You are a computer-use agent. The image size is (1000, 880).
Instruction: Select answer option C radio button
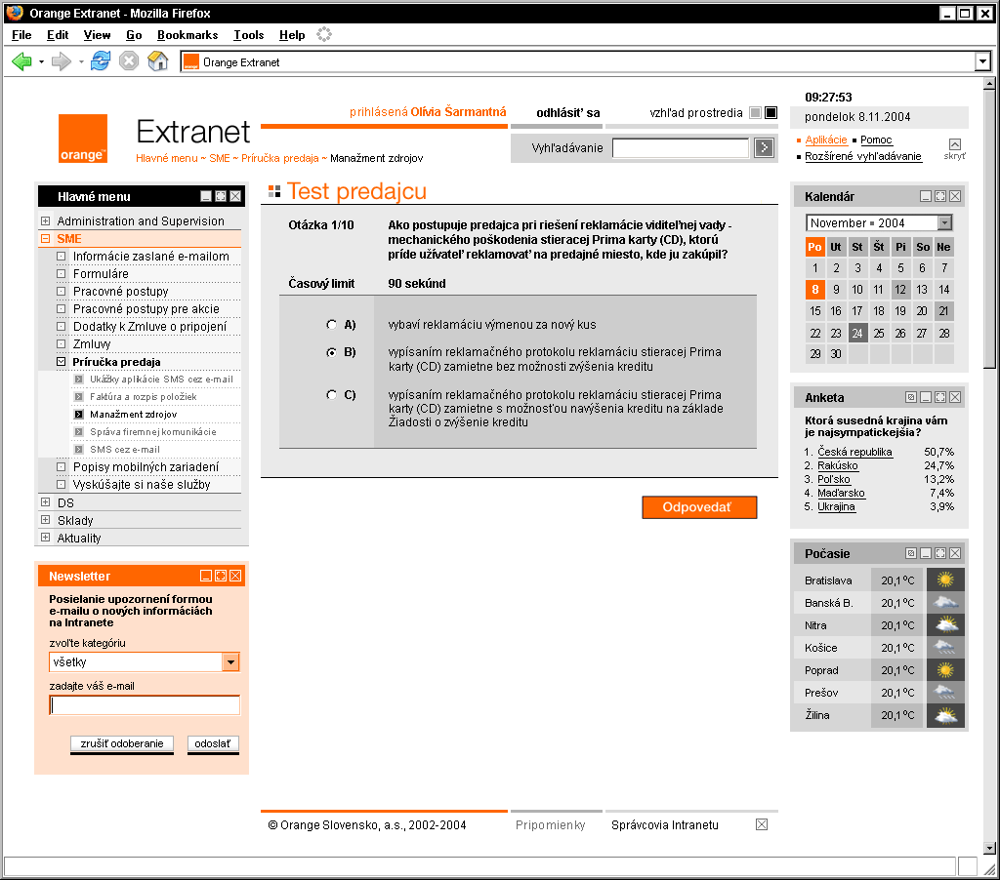pyautogui.click(x=331, y=395)
